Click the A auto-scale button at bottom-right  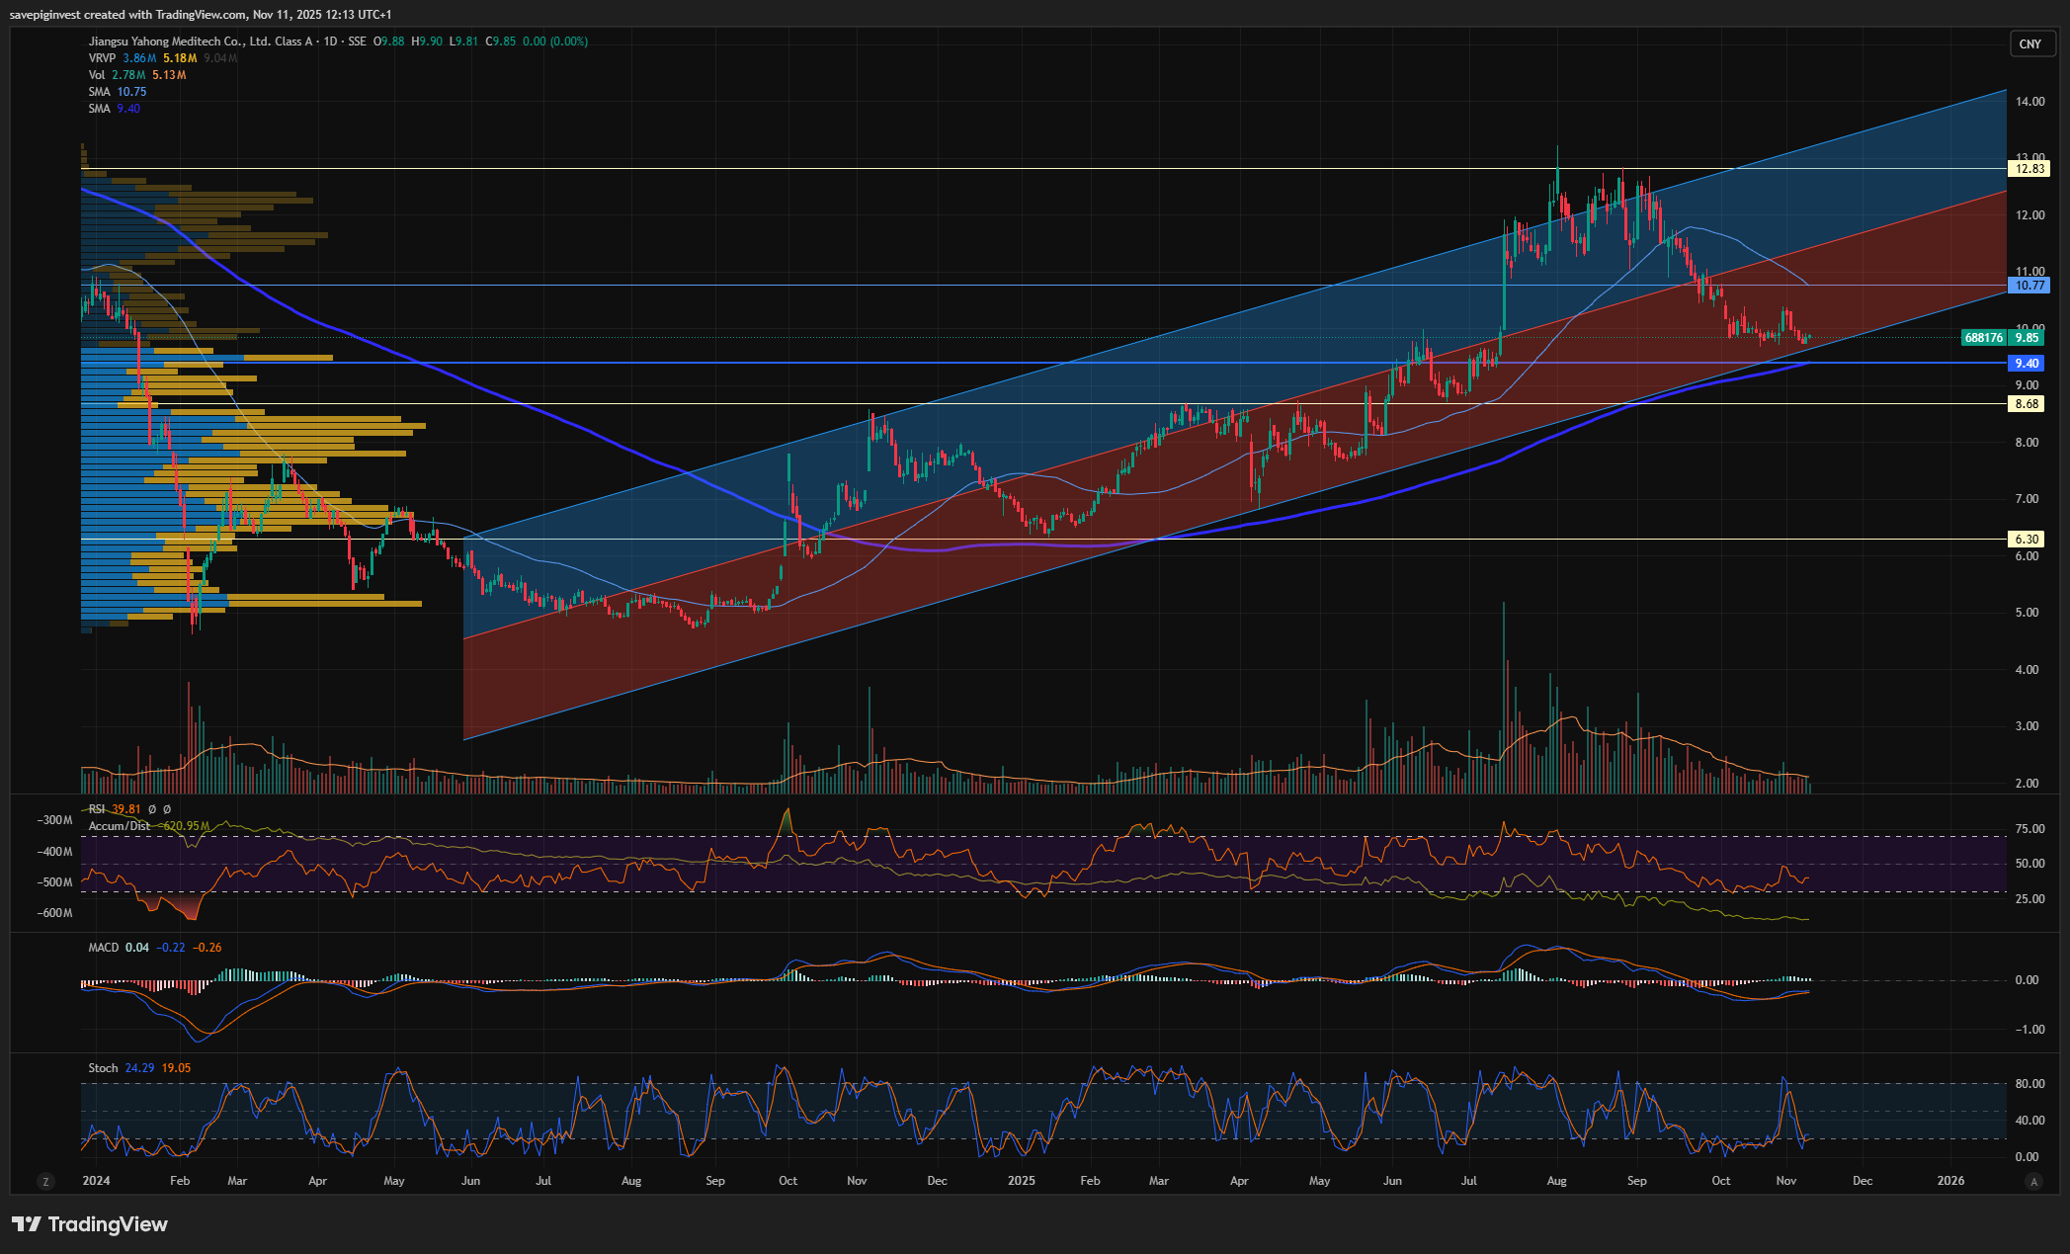pos(2032,1181)
